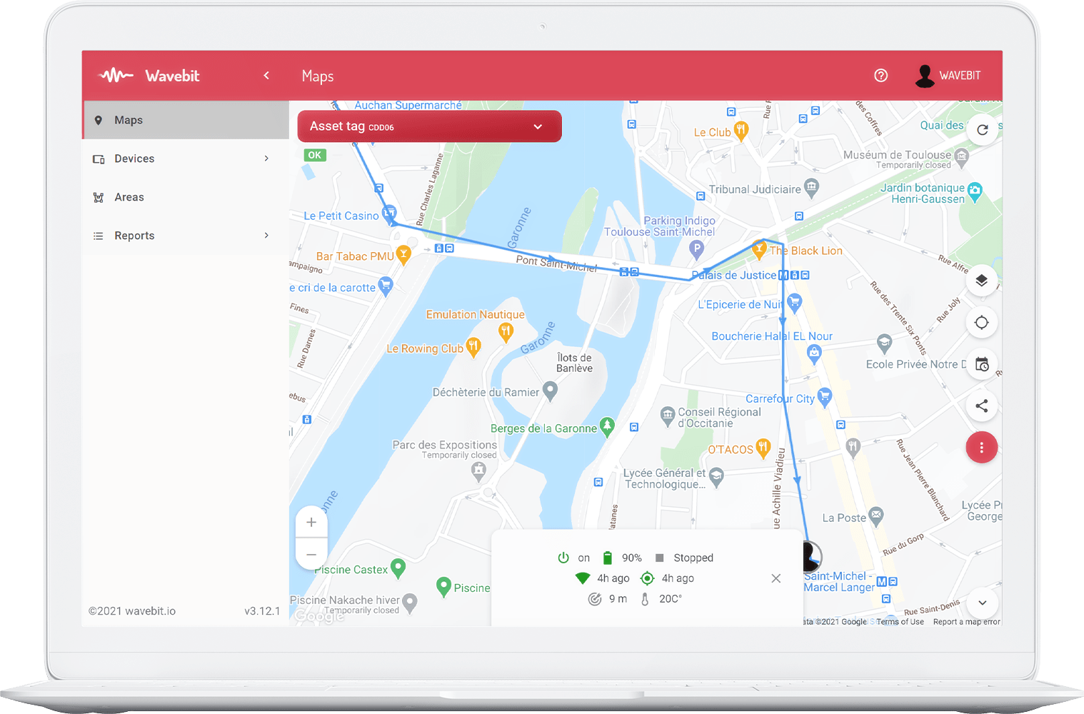This screenshot has width=1084, height=714.
Task: Click the power on status icon
Action: [x=563, y=558]
